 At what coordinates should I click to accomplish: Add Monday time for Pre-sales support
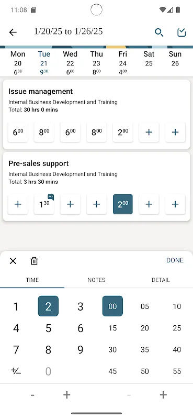coord(18,204)
